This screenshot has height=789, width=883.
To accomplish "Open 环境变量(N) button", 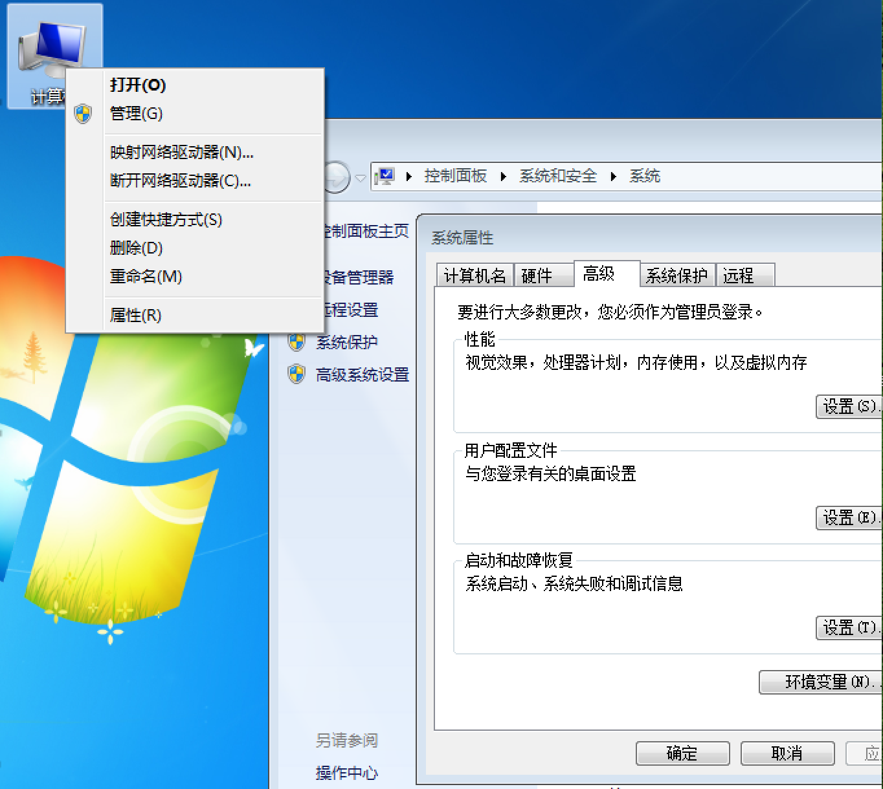I will [821, 682].
